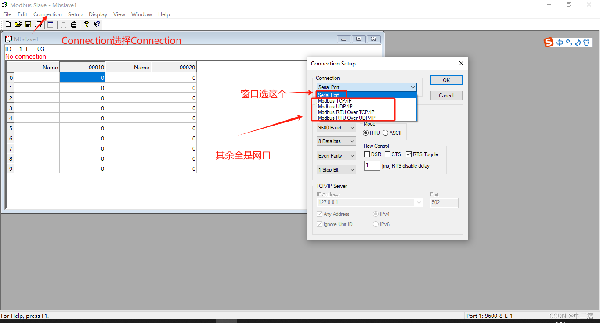Choose Modbus UDP/IP in dropdown list

[x=366, y=107]
